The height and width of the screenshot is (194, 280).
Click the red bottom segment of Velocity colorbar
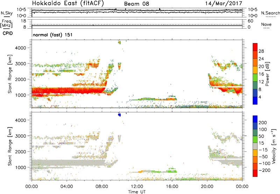coord(255,173)
